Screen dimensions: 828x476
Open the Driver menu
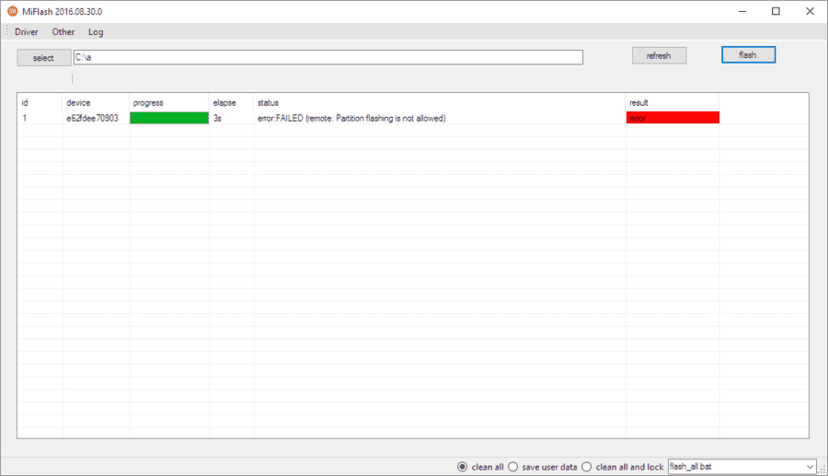pos(27,31)
